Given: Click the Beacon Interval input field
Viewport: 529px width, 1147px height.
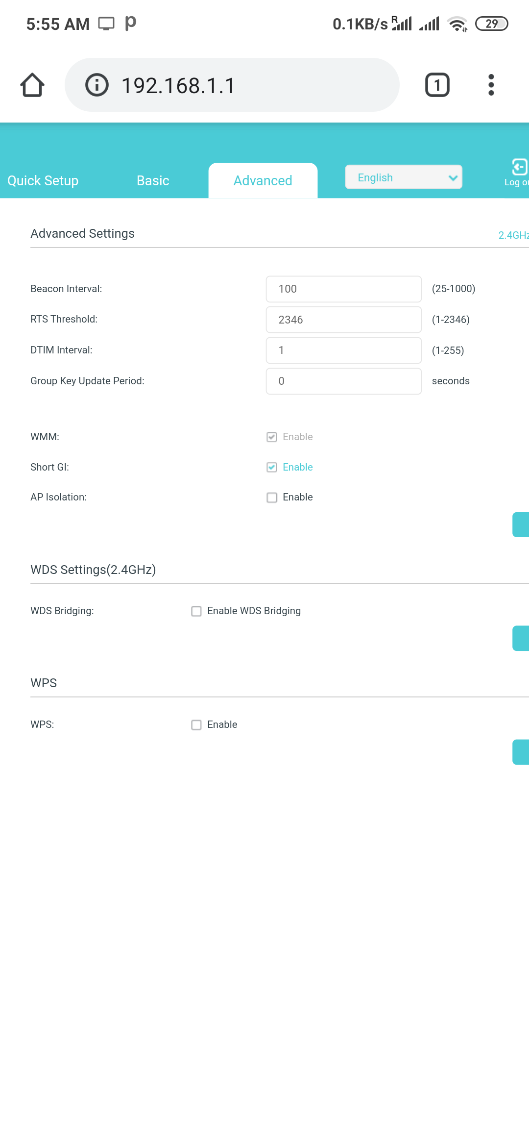Looking at the screenshot, I should 344,289.
